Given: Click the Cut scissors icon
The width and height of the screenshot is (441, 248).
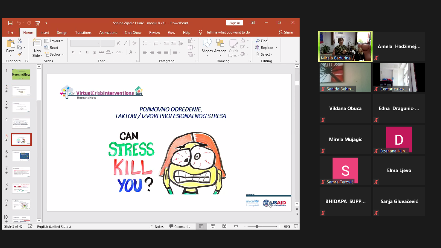Looking at the screenshot, I should tap(20, 41).
